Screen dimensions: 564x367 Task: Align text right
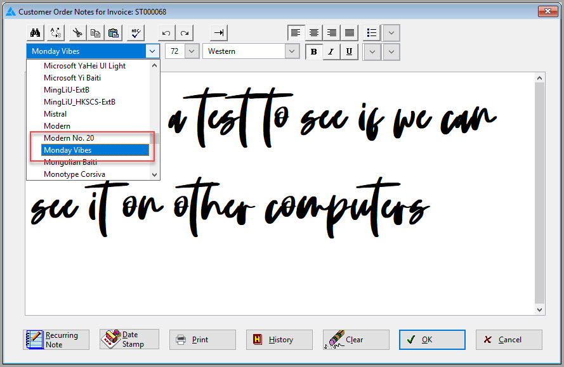click(332, 33)
